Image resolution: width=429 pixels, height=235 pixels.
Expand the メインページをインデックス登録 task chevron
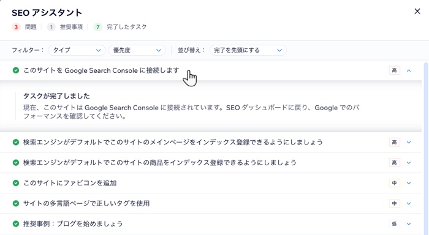(x=409, y=143)
